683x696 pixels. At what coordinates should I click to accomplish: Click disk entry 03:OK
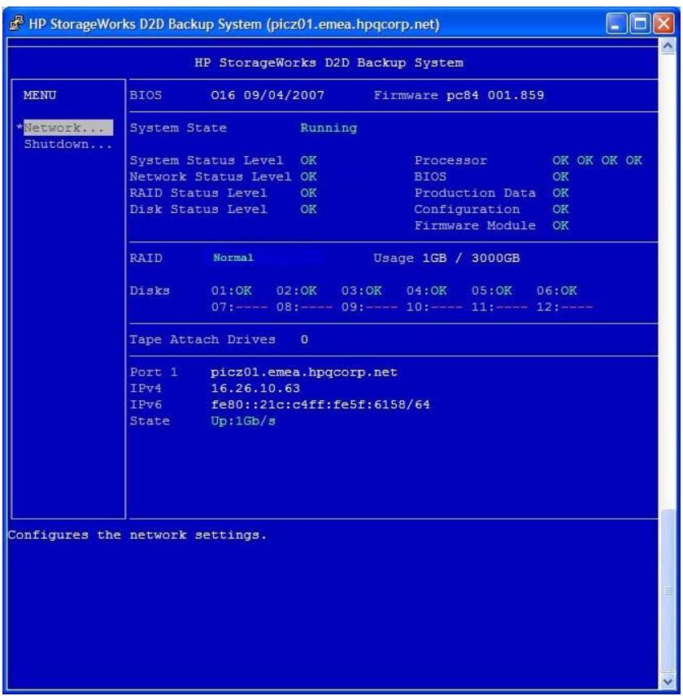pos(361,291)
